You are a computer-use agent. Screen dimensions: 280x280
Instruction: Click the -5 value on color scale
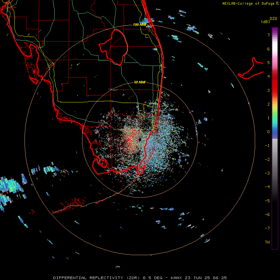[267, 201]
